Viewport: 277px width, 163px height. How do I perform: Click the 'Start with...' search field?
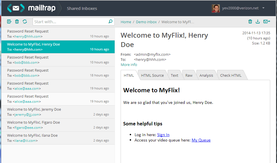70,22
